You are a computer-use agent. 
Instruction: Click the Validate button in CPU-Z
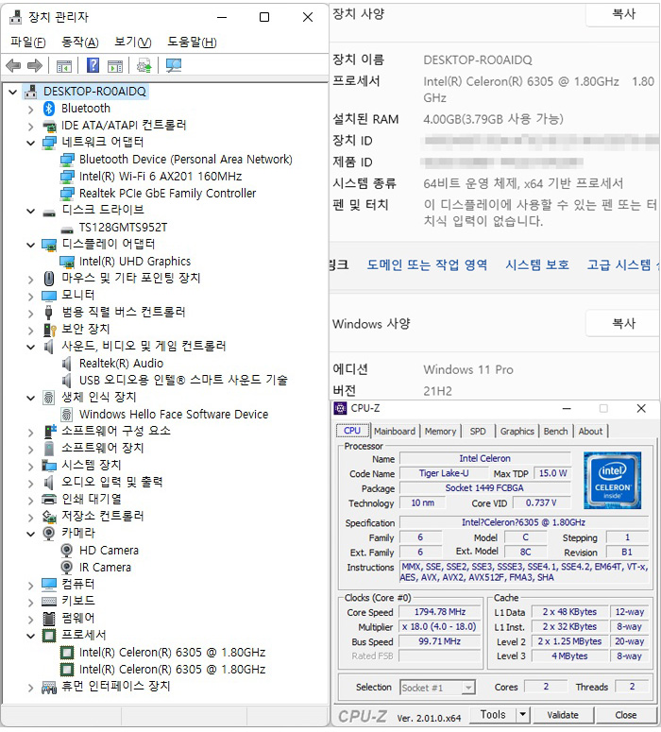[563, 715]
